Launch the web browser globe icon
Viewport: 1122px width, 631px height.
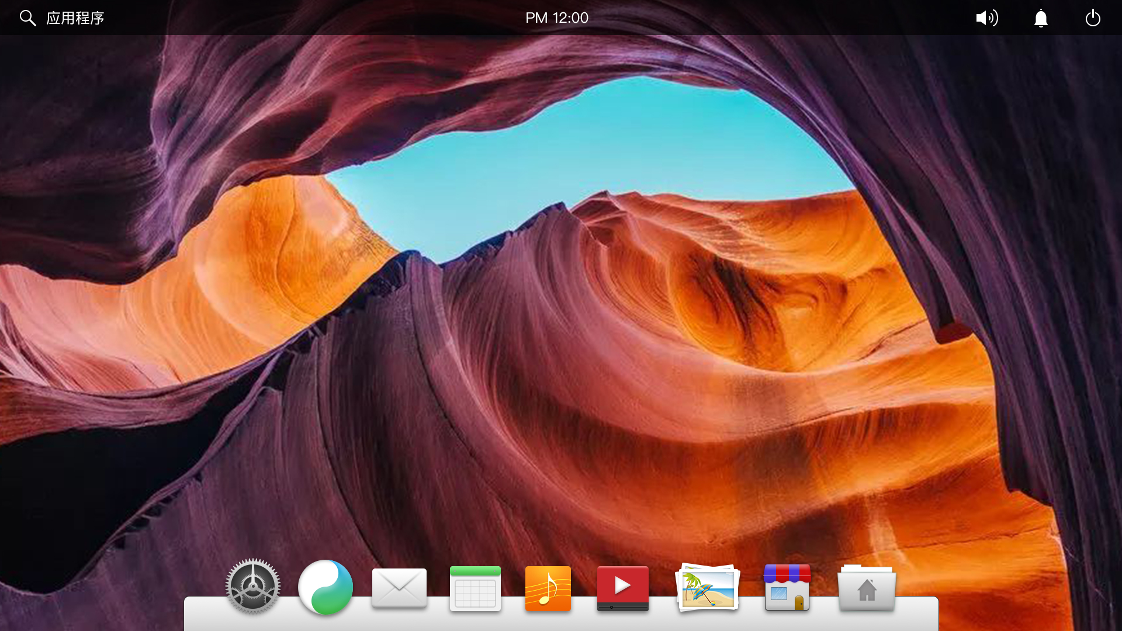[x=325, y=587]
